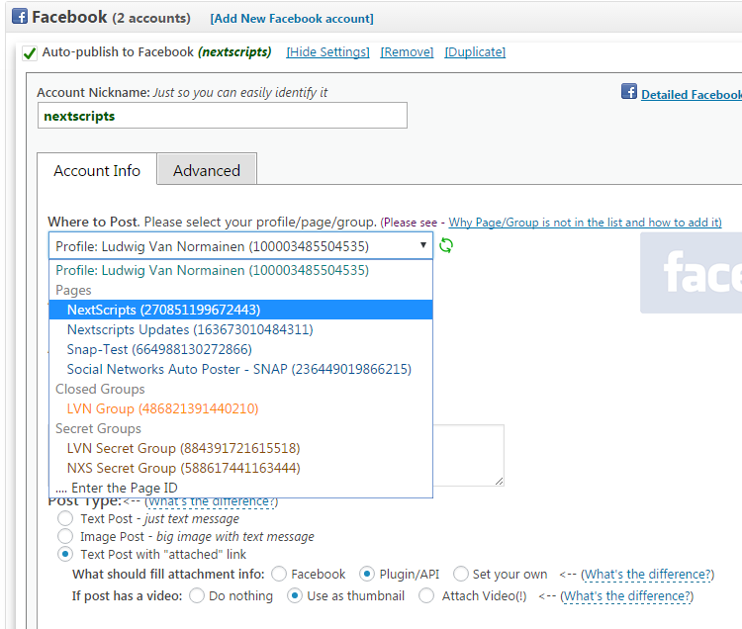Image resolution: width=742 pixels, height=629 pixels.
Task: Select the Text Post radio button
Action: 65,518
